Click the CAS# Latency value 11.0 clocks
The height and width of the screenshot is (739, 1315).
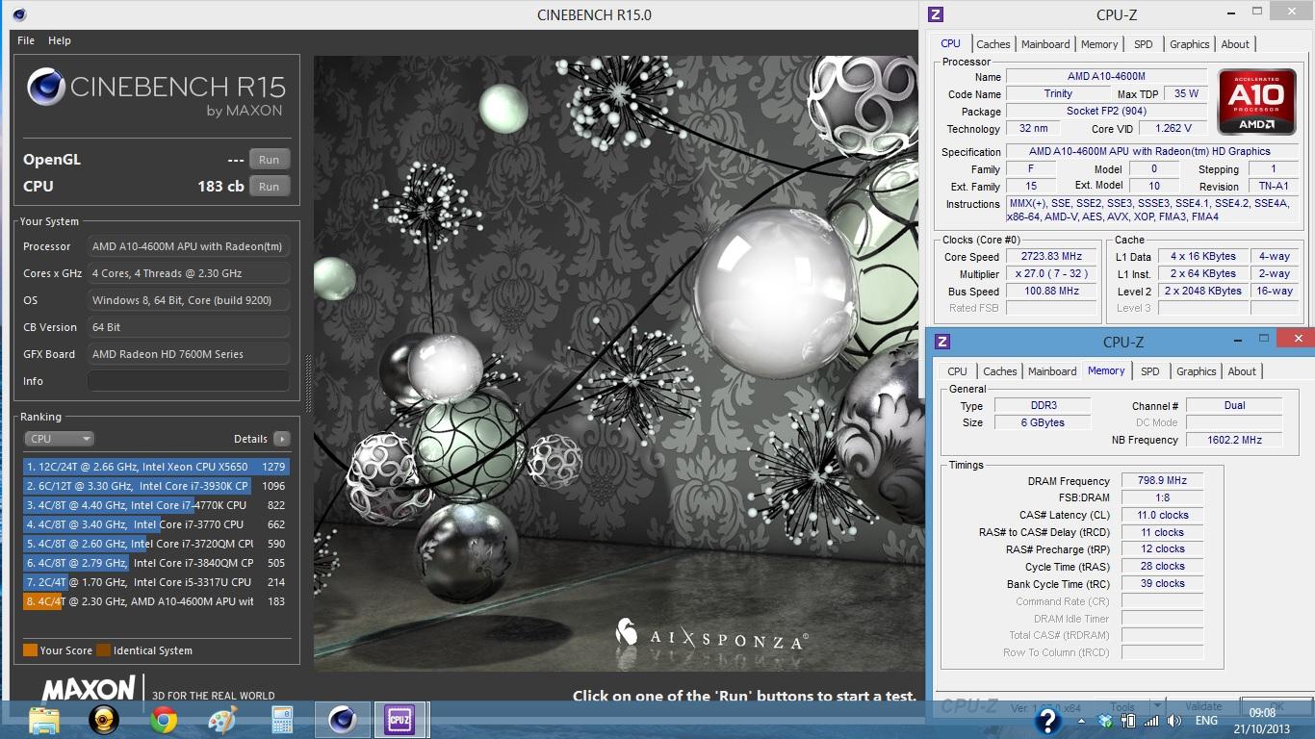[1162, 515]
